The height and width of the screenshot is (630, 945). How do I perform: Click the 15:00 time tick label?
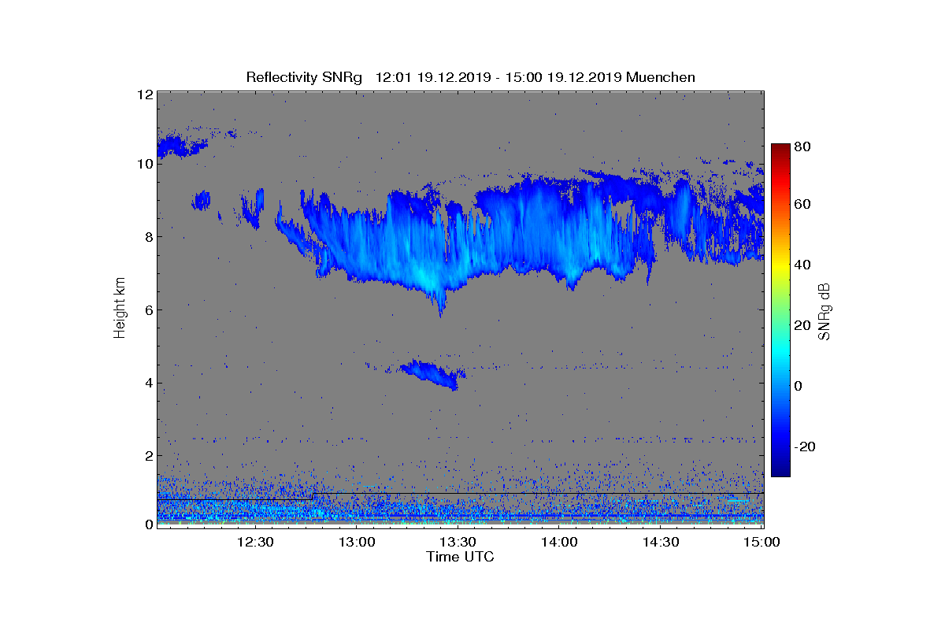pos(762,542)
